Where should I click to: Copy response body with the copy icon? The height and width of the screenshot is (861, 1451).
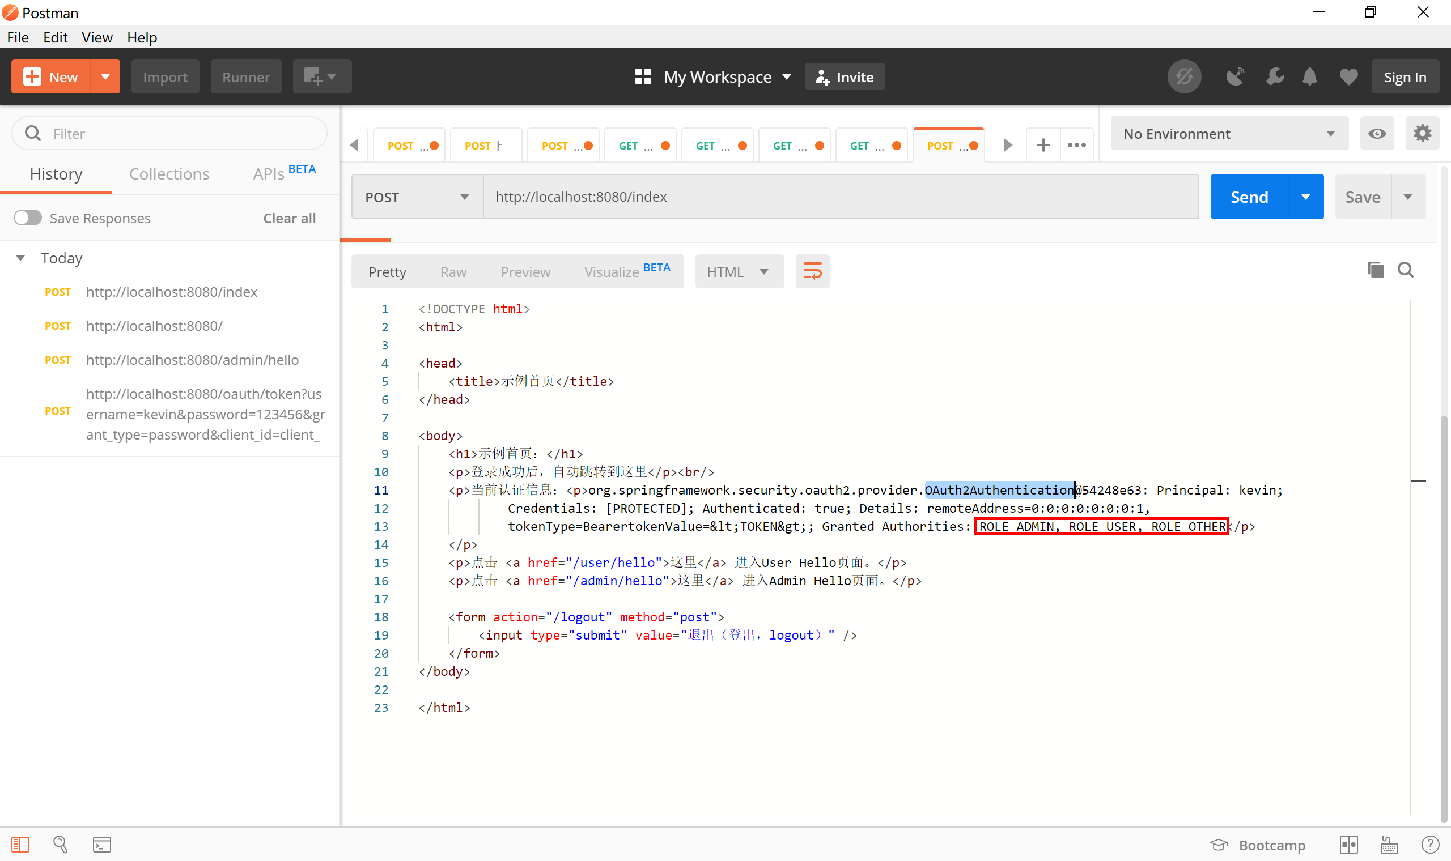point(1376,270)
